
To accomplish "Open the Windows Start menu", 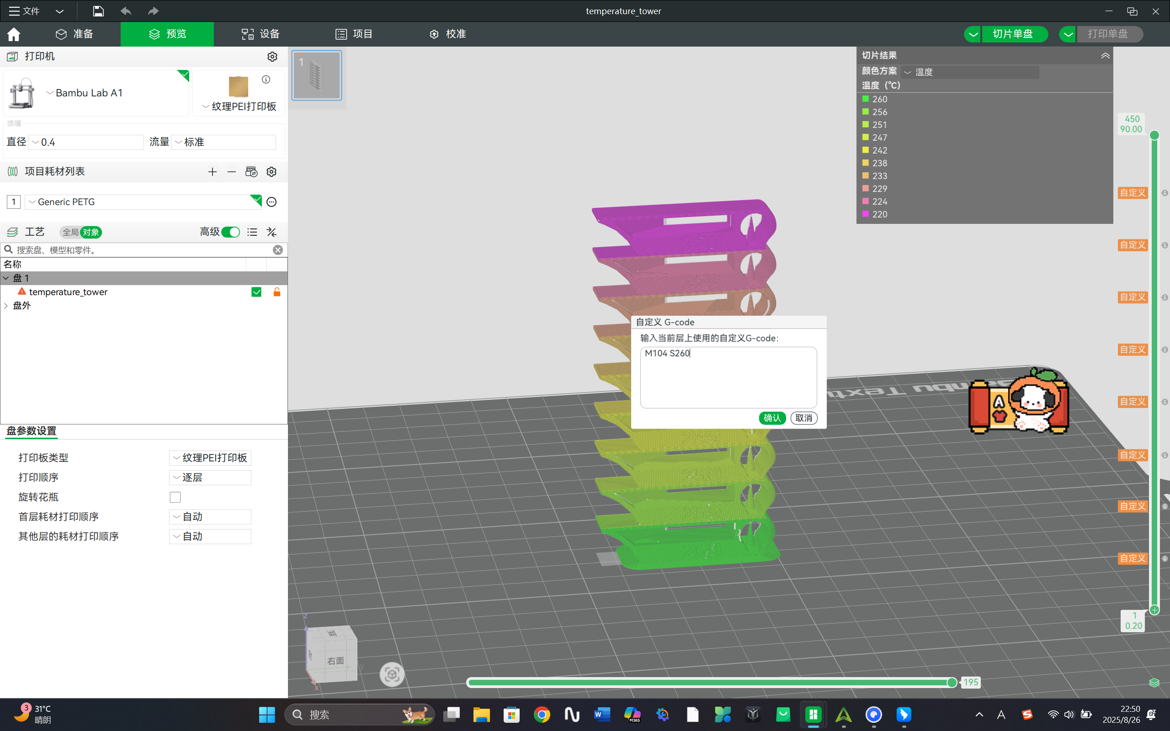I will 267,715.
